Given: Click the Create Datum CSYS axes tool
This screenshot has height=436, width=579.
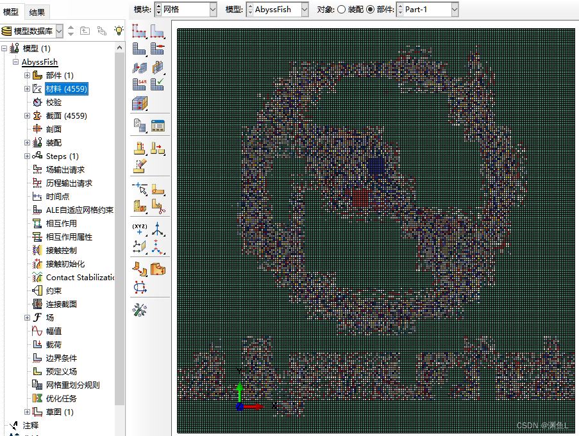Looking at the screenshot, I should [158, 230].
